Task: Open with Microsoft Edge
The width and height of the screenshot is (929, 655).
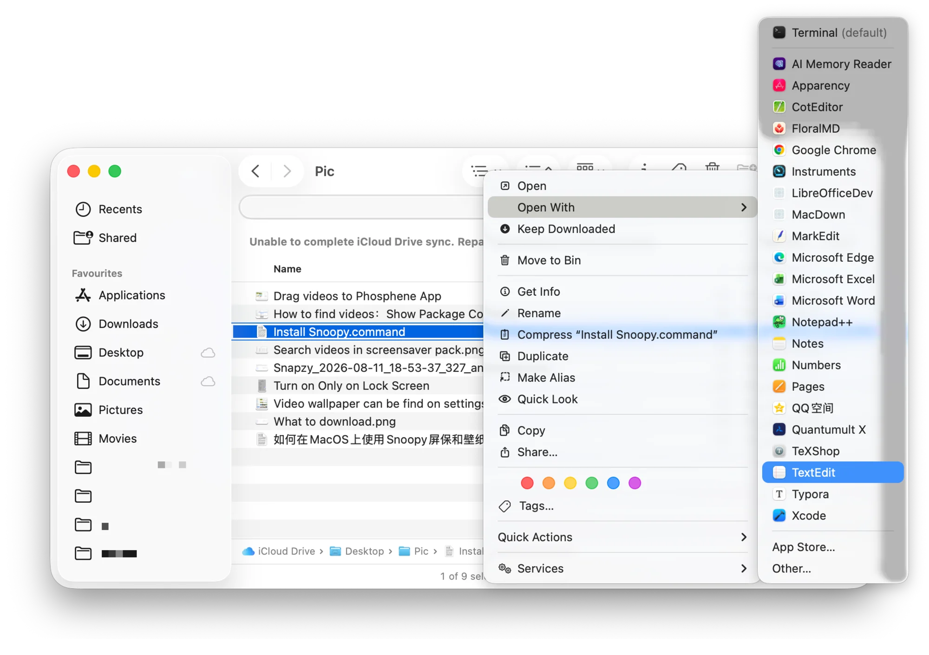Action: (x=832, y=257)
